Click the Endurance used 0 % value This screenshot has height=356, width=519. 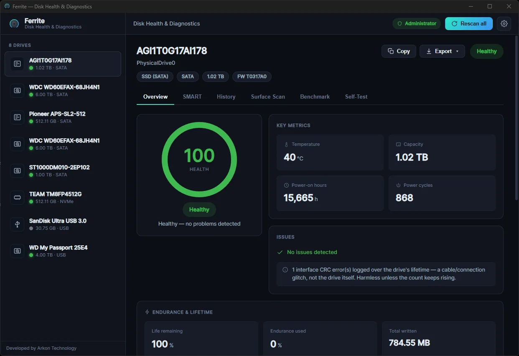pyautogui.click(x=276, y=344)
